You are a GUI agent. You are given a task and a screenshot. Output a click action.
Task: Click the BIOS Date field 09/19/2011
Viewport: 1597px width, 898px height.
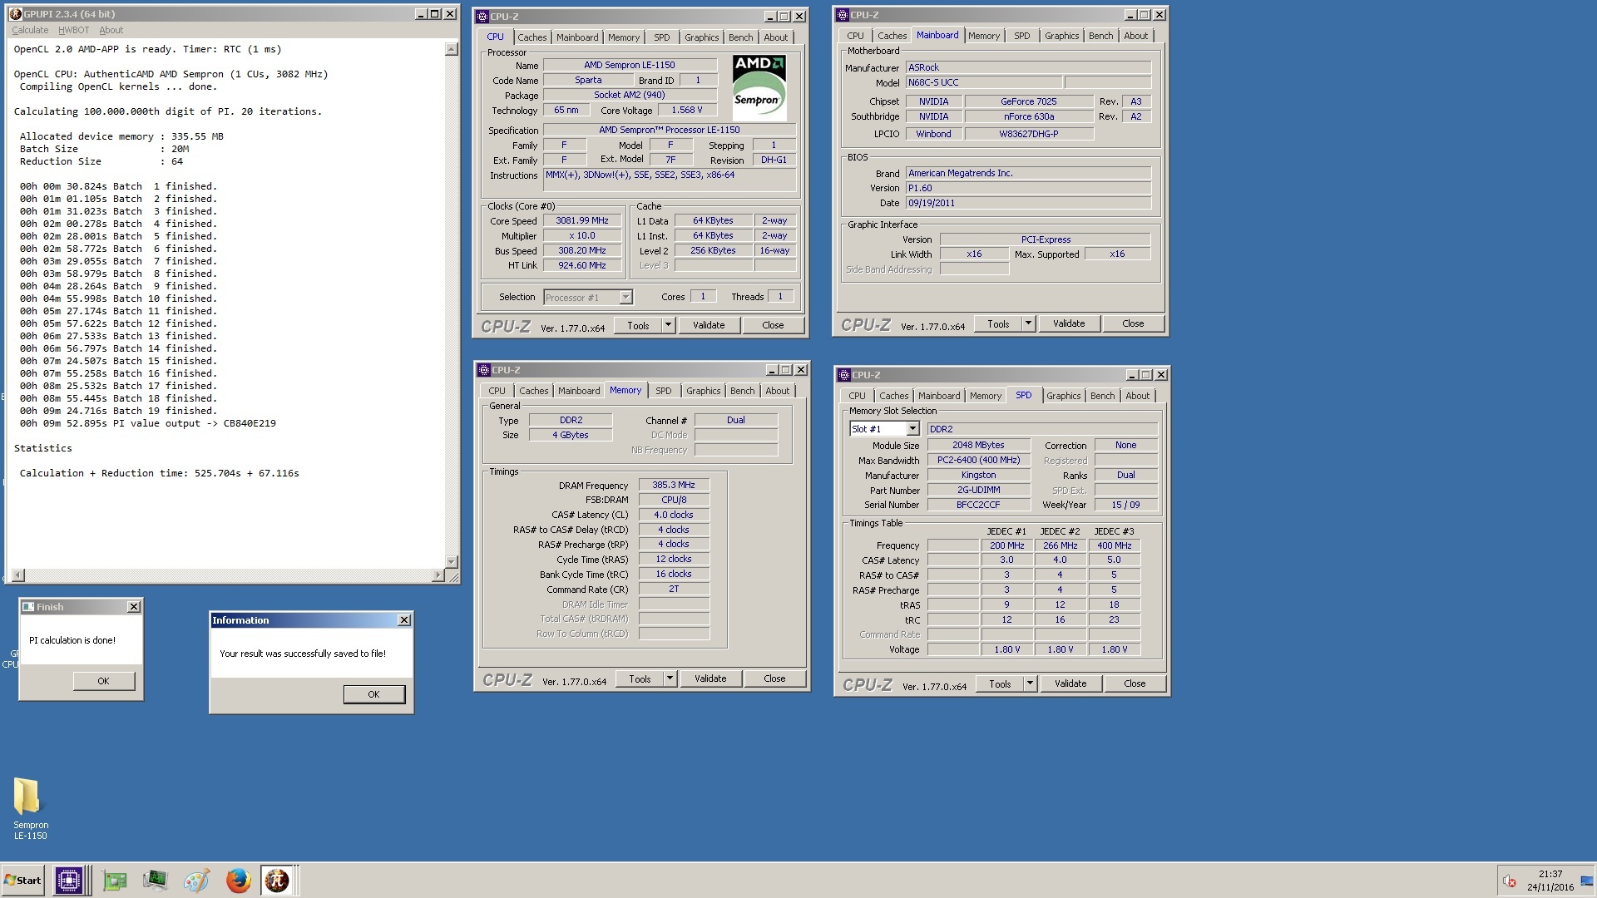(x=1028, y=203)
